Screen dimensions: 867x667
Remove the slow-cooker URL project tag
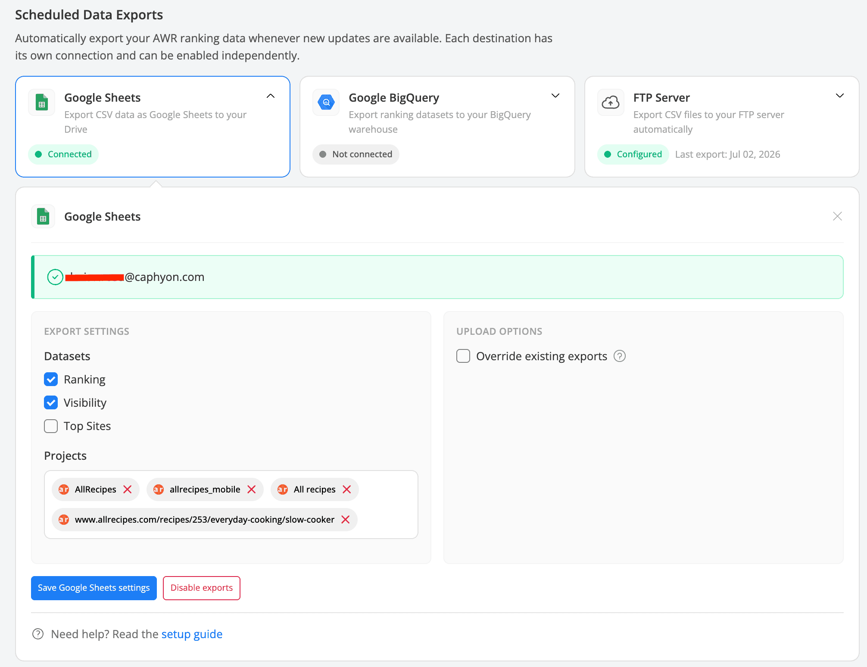[x=346, y=520]
